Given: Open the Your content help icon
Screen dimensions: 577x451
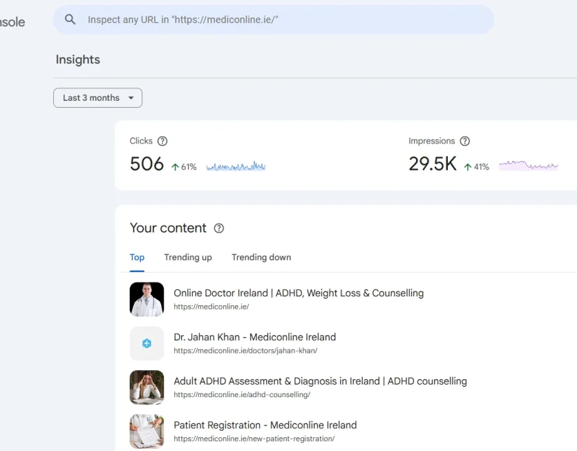Looking at the screenshot, I should click(x=219, y=229).
